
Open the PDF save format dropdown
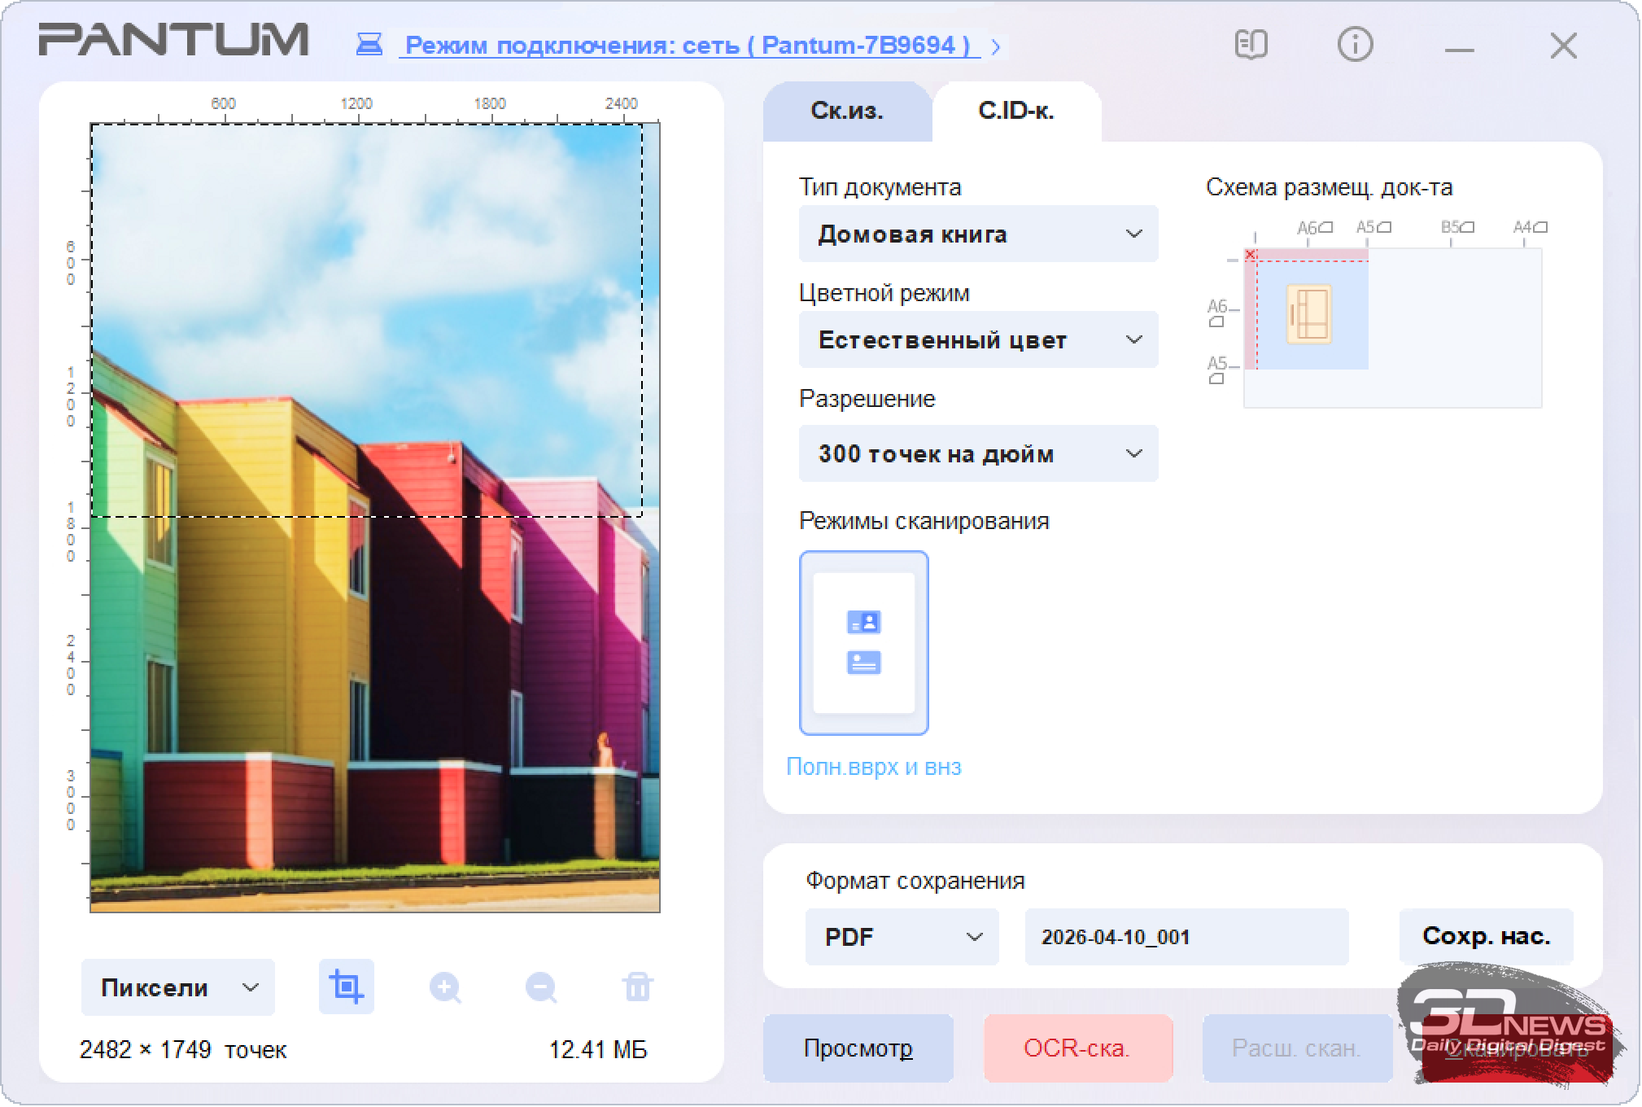pos(902,937)
